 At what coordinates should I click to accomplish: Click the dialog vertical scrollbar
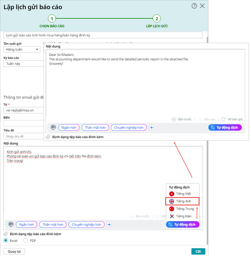point(208,193)
